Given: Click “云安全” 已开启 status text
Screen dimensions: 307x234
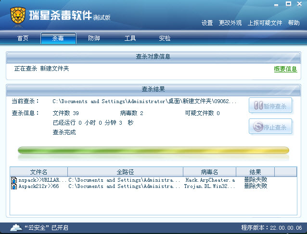Looking at the screenshot, I should coord(46,228).
